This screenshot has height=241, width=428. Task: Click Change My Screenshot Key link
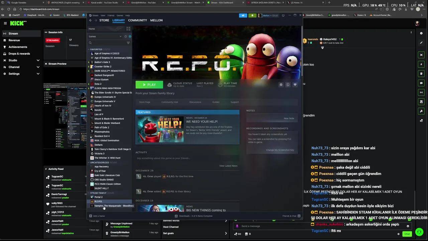coord(280,150)
